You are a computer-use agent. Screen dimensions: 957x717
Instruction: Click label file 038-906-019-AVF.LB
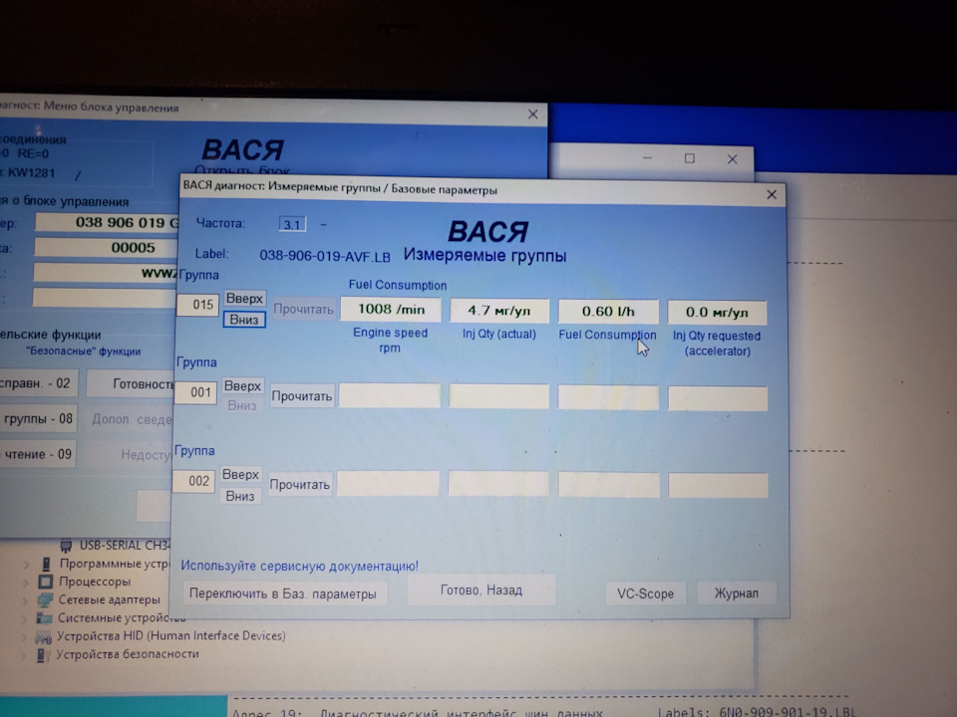tap(325, 256)
